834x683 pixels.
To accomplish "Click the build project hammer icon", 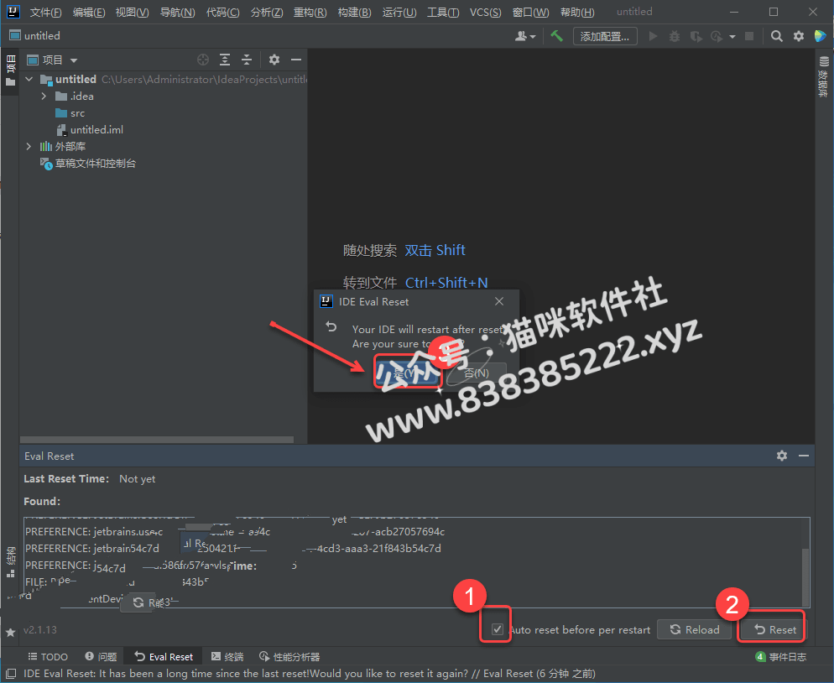I will point(556,35).
